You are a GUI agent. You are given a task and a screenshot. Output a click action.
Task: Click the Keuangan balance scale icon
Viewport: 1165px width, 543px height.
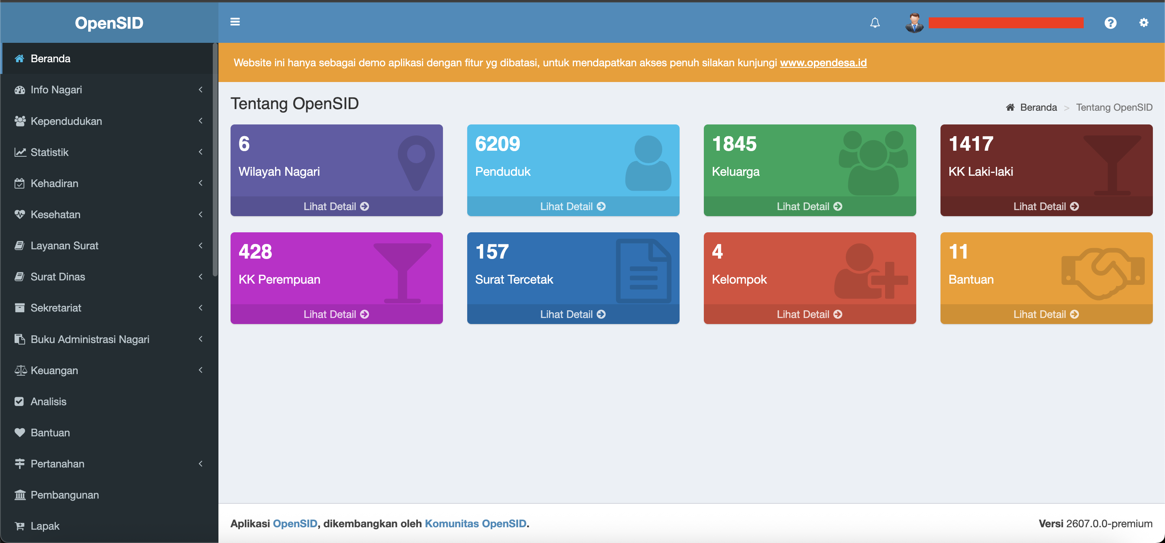tap(20, 370)
